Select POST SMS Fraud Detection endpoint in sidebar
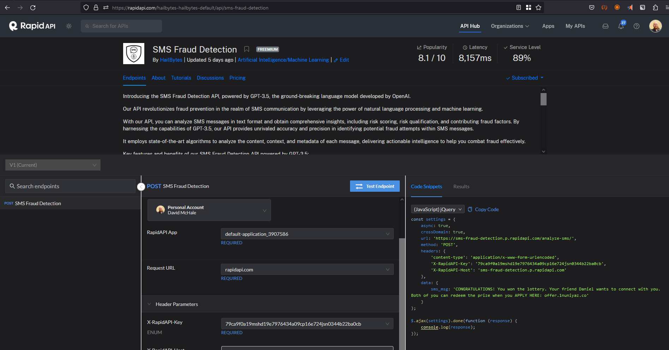 [71, 203]
